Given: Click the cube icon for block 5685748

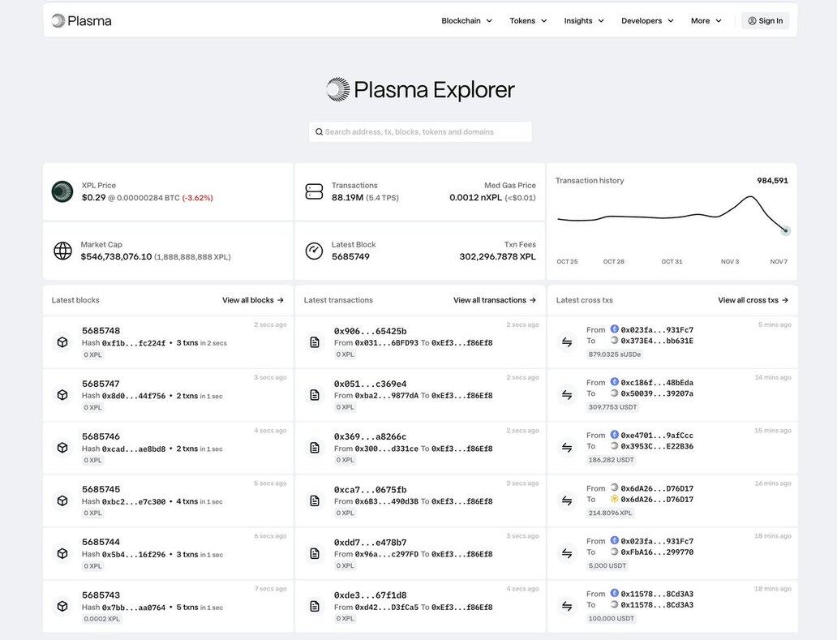Looking at the screenshot, I should pos(62,342).
